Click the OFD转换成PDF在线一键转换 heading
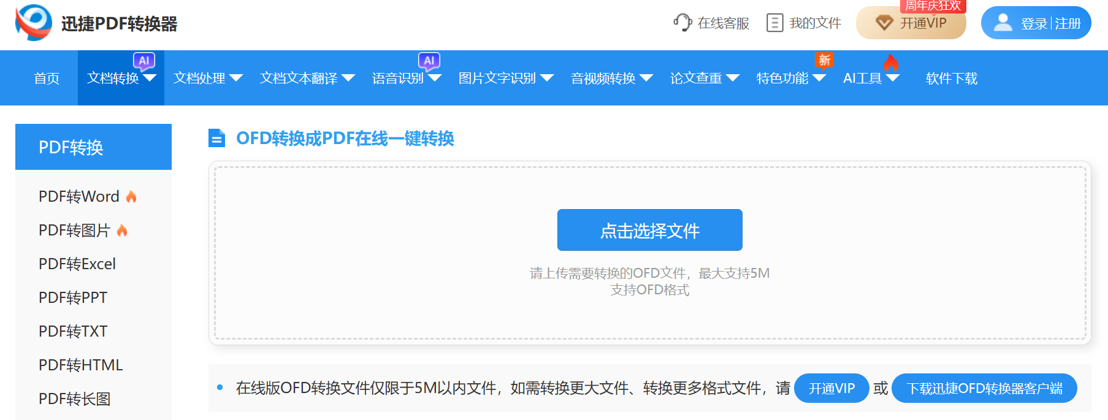 tap(345, 139)
